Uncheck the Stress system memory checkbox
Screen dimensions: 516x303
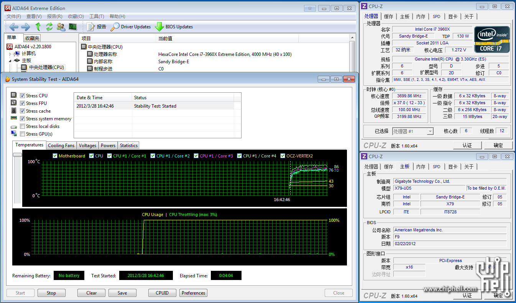pyautogui.click(x=23, y=118)
